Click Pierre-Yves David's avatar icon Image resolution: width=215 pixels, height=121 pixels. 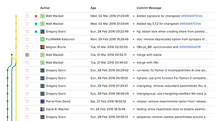click(x=42, y=101)
